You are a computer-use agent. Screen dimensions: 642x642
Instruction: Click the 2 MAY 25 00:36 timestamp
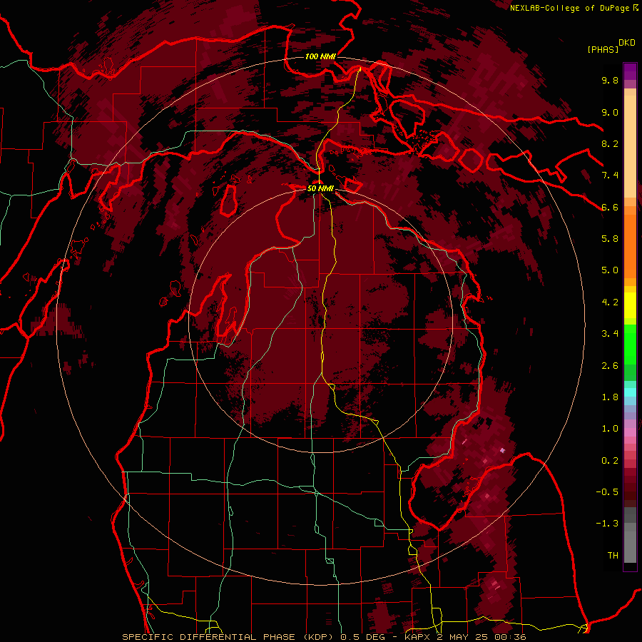pos(480,637)
